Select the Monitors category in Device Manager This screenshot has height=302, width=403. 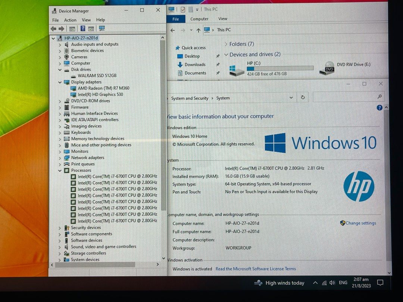[80, 151]
